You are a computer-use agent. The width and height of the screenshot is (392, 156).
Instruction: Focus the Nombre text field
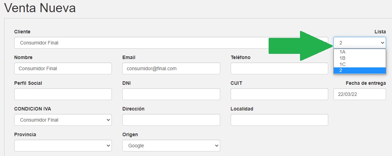click(63, 68)
